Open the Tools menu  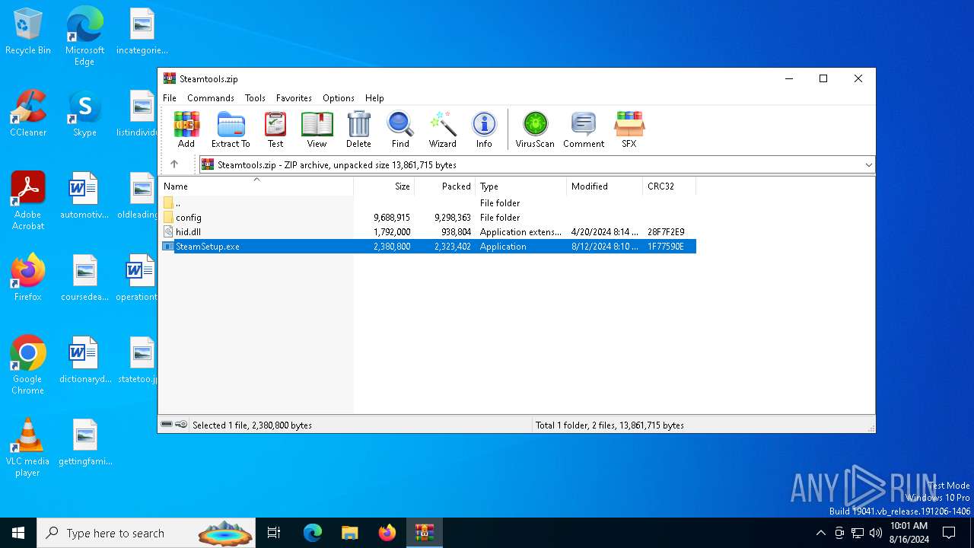[x=255, y=98]
